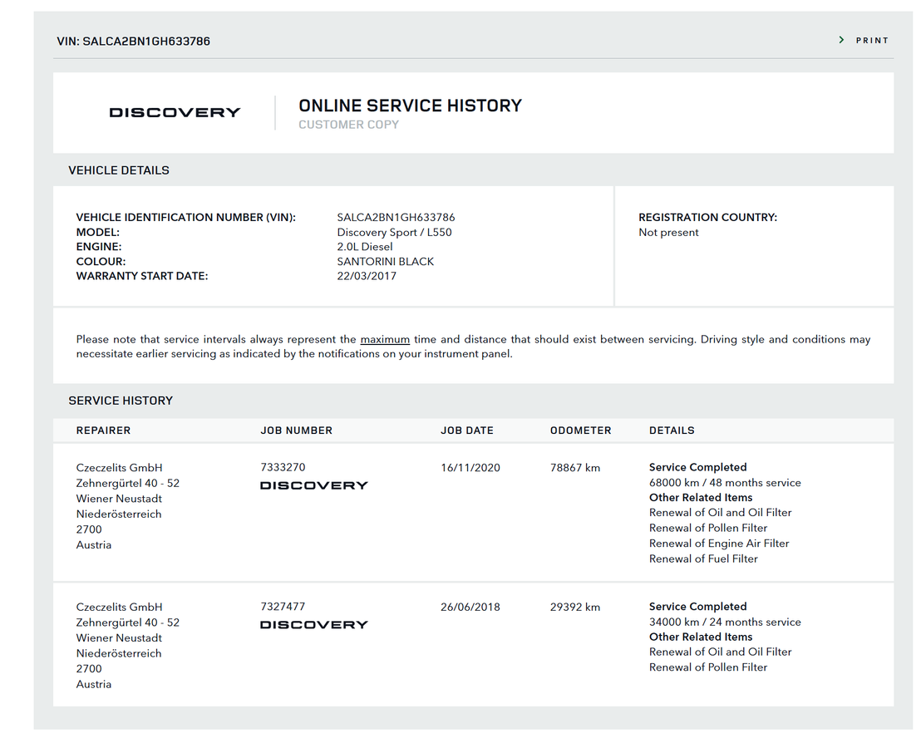
Task: Click the odometer reading 78867 km
Action: (575, 468)
